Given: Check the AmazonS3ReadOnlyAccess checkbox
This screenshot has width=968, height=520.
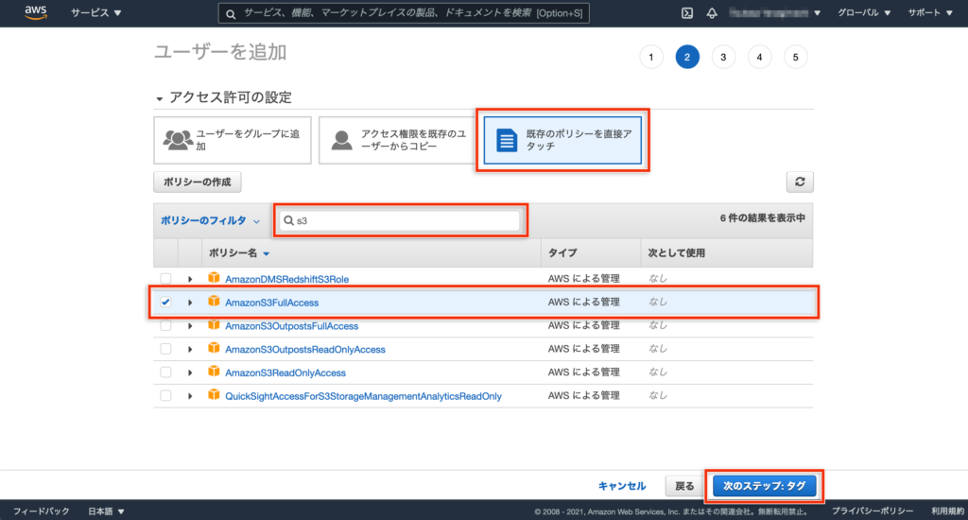Looking at the screenshot, I should tap(165, 373).
